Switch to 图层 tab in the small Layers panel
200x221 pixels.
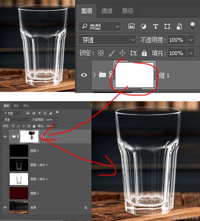6,106
